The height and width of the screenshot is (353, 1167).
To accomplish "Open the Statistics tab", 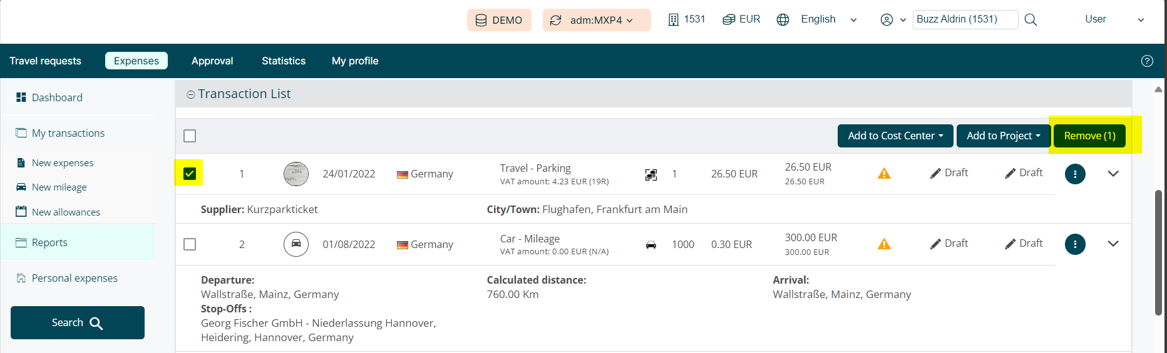I will click(x=284, y=61).
